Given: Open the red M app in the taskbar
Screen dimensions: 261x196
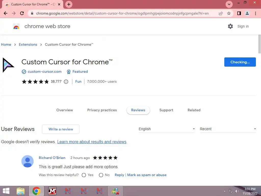Looking at the screenshot, I should pyautogui.click(x=52, y=191).
